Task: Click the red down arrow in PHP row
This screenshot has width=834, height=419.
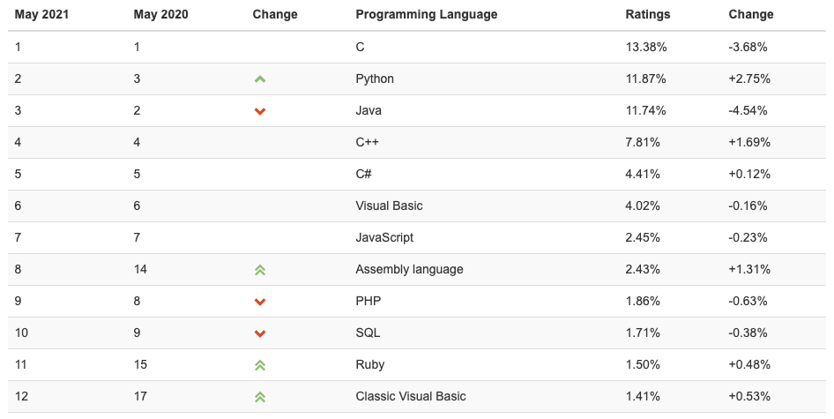Action: (x=259, y=302)
